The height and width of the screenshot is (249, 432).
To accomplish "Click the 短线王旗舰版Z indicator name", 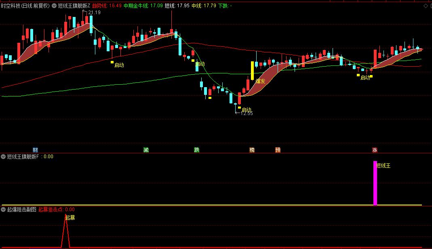I will (74, 6).
